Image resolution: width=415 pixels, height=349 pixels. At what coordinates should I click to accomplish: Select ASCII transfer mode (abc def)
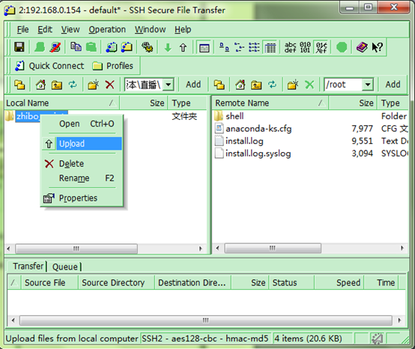tap(290, 47)
